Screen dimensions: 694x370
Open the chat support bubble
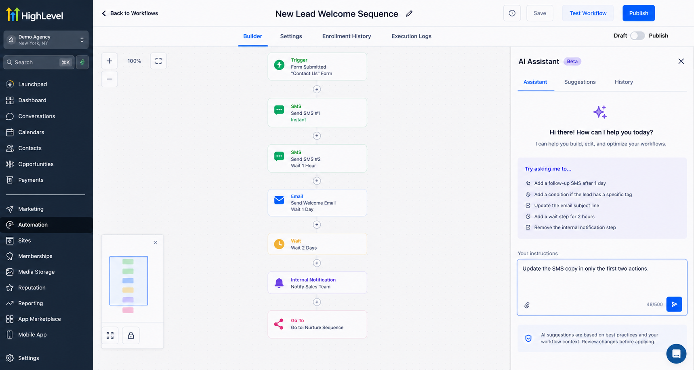pyautogui.click(x=676, y=354)
